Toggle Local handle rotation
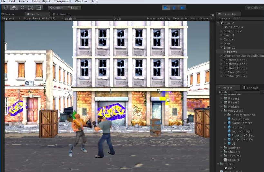Screen dimensions: 264x172 (x=73, y=8)
